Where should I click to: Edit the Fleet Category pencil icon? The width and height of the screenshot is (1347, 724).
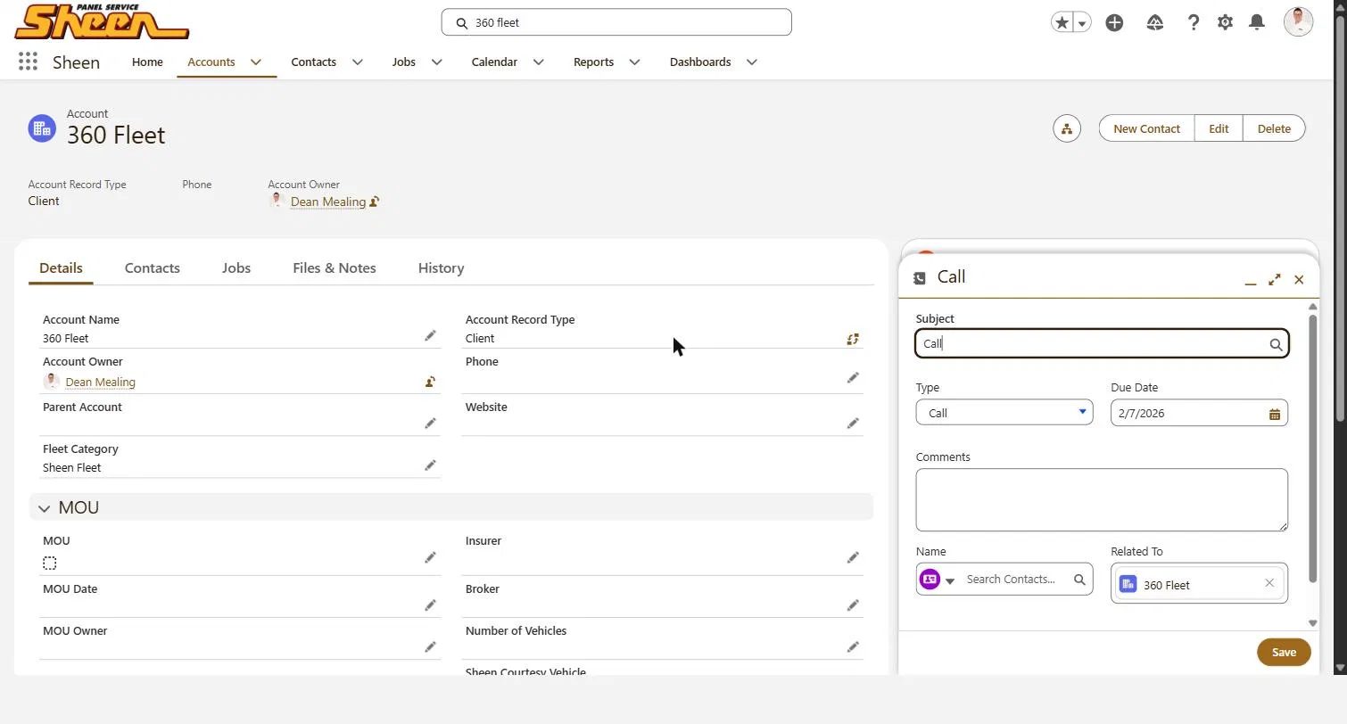(x=430, y=465)
